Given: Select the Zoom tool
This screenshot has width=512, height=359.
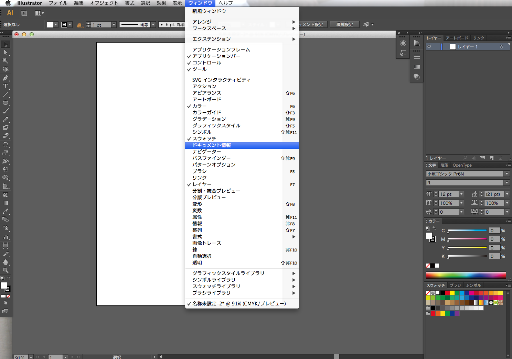Looking at the screenshot, I should pos(6,270).
